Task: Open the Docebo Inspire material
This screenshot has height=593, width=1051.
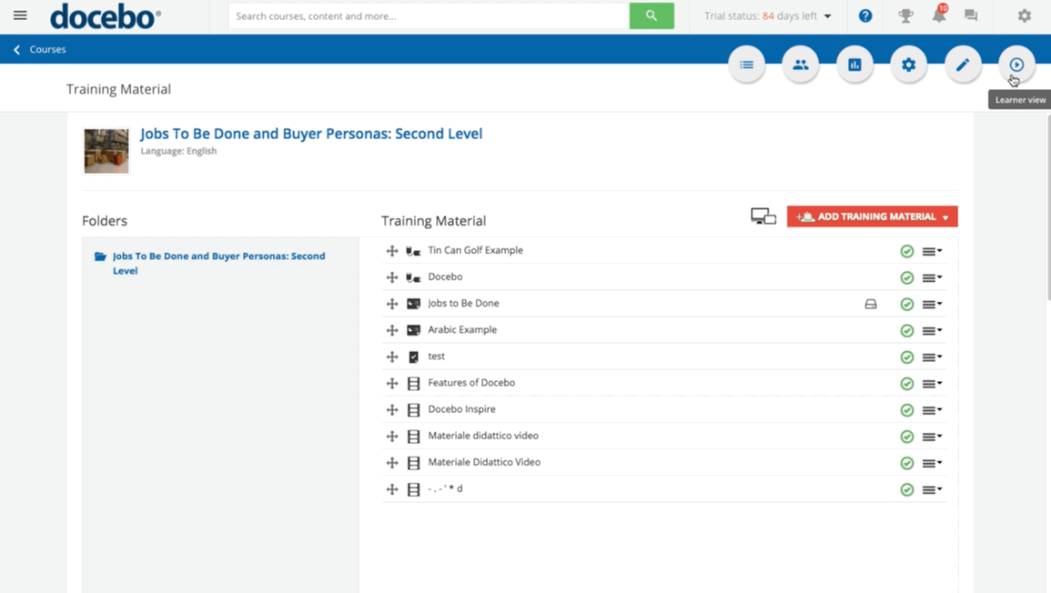Action: [x=462, y=408]
